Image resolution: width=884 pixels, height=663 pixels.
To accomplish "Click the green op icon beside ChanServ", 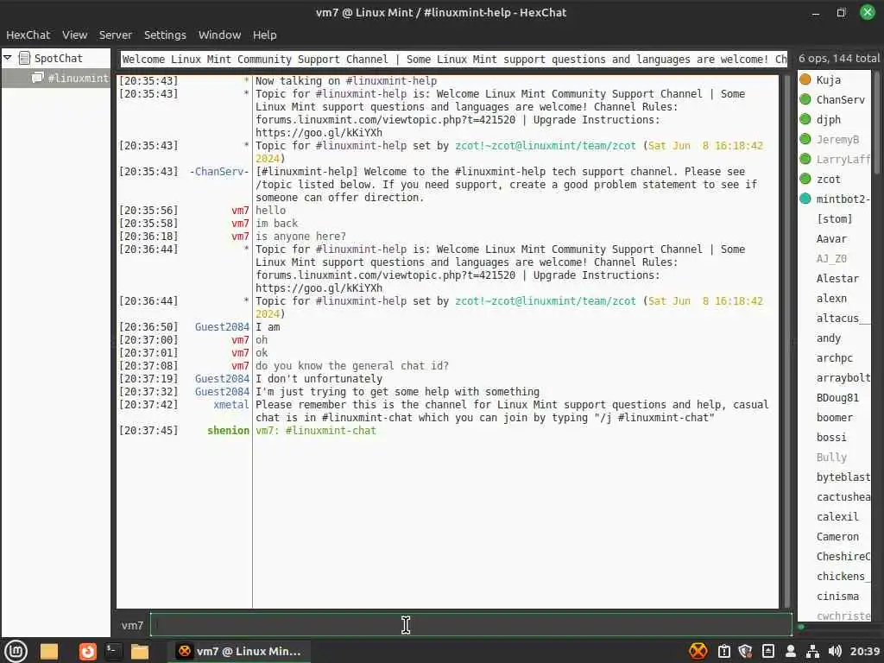I will (805, 99).
